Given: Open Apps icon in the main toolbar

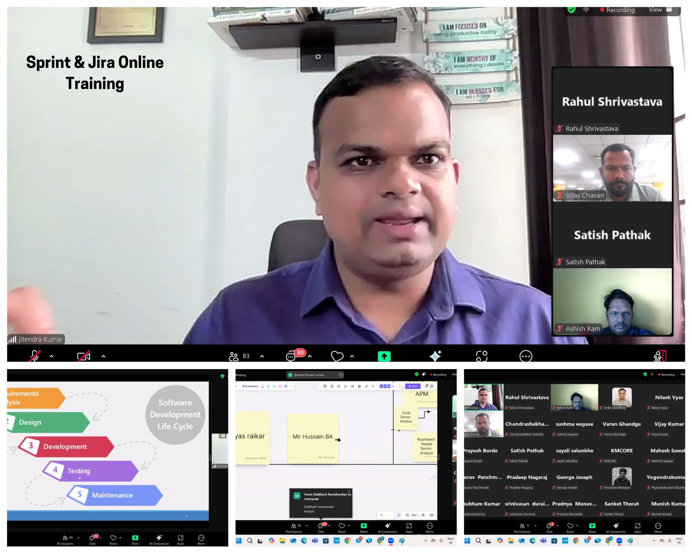Looking at the screenshot, I should coord(481,356).
